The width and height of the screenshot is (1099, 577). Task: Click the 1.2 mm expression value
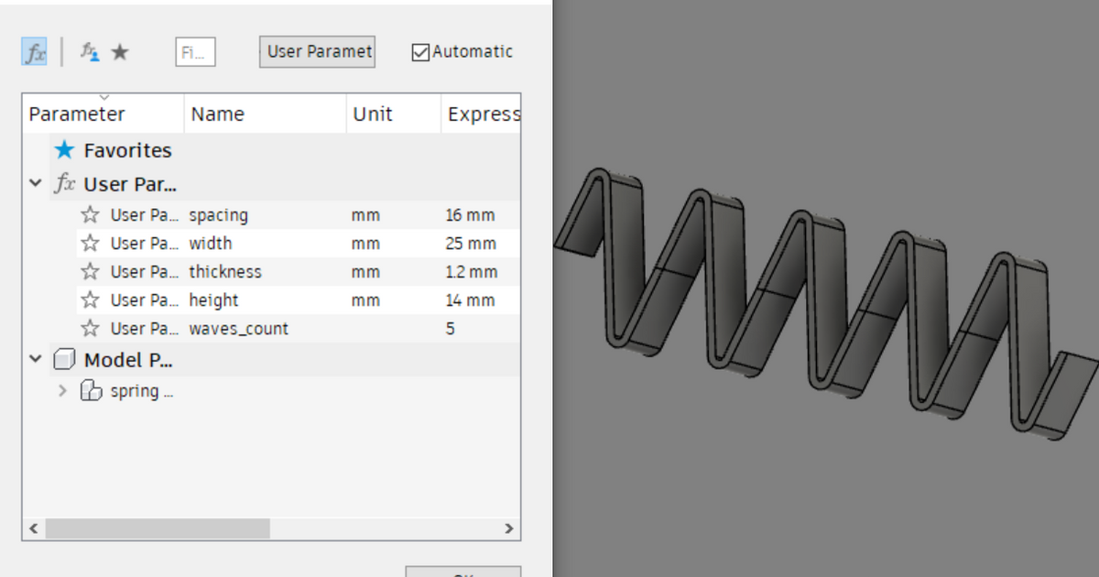(x=472, y=272)
